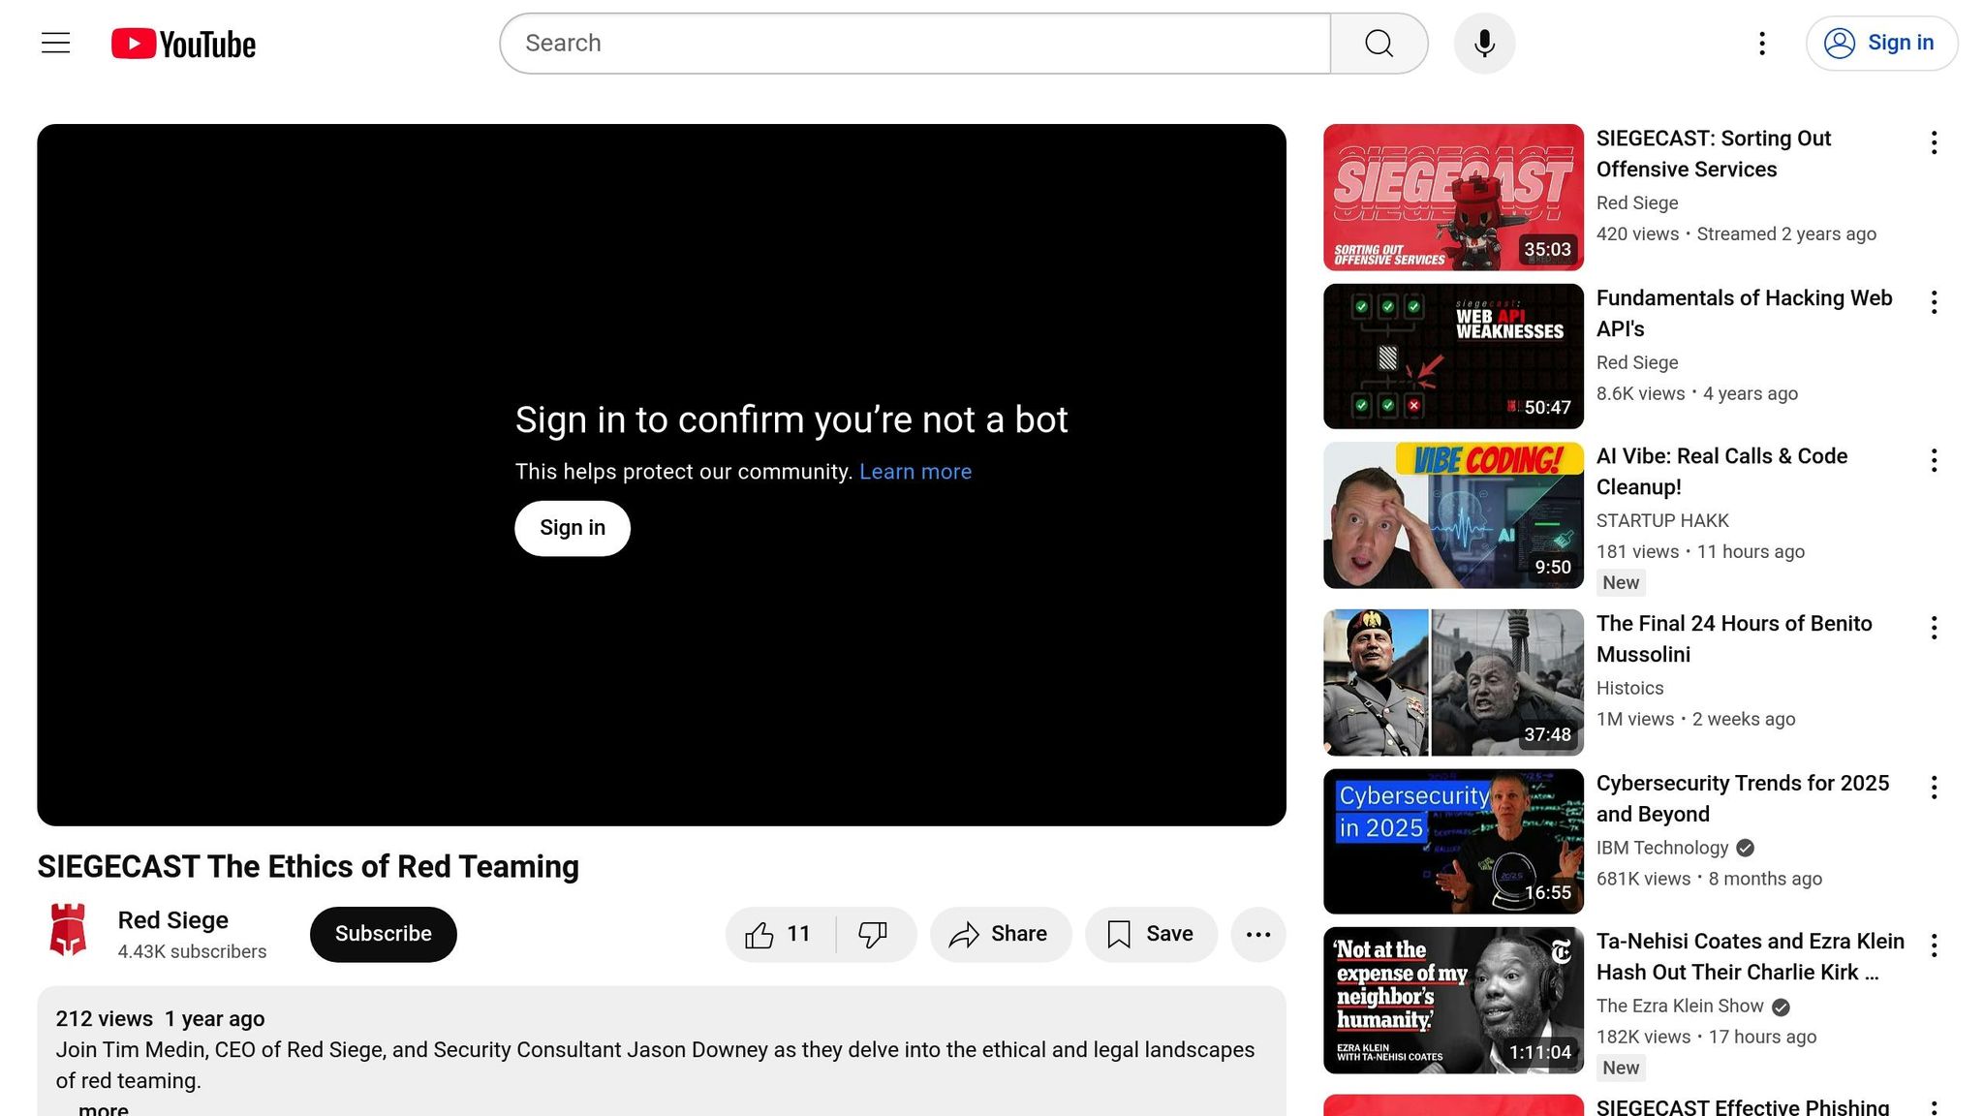Image resolution: width=1984 pixels, height=1116 pixels.
Task: Open more actions ellipsis beside Save
Action: pos(1257,934)
